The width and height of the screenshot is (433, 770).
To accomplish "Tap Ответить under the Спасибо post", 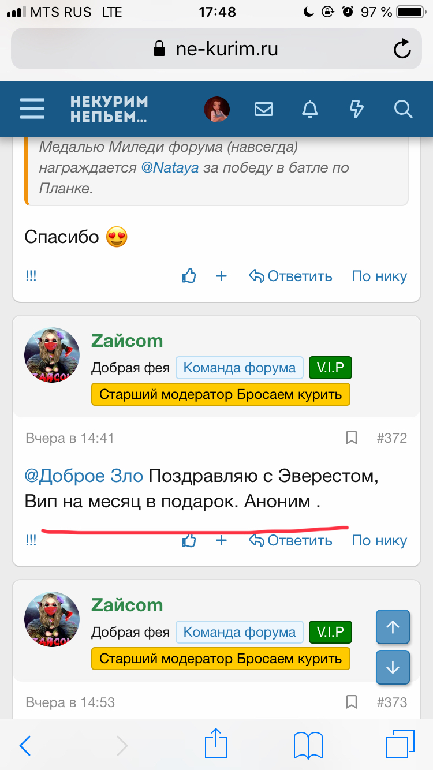I will [291, 276].
